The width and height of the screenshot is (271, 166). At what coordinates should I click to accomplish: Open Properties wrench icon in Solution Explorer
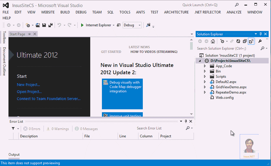pyautogui.click(x=260, y=41)
